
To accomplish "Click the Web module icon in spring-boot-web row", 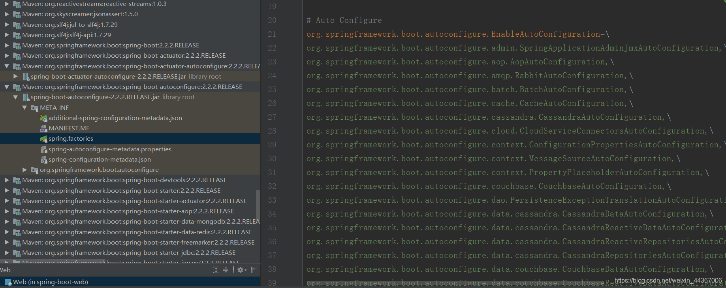I will click(x=8, y=282).
